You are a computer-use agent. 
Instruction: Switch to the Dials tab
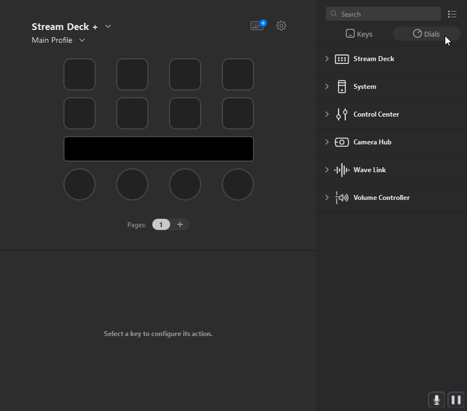click(426, 34)
